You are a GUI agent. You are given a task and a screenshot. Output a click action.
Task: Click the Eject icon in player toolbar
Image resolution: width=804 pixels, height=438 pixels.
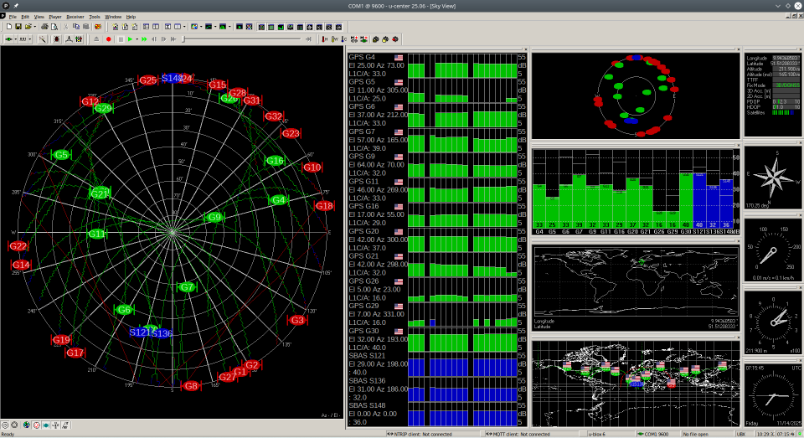[x=97, y=39]
